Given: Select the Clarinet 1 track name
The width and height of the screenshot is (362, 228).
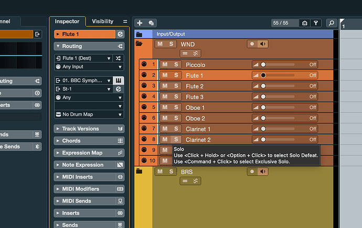Looking at the screenshot, I should [x=198, y=129].
